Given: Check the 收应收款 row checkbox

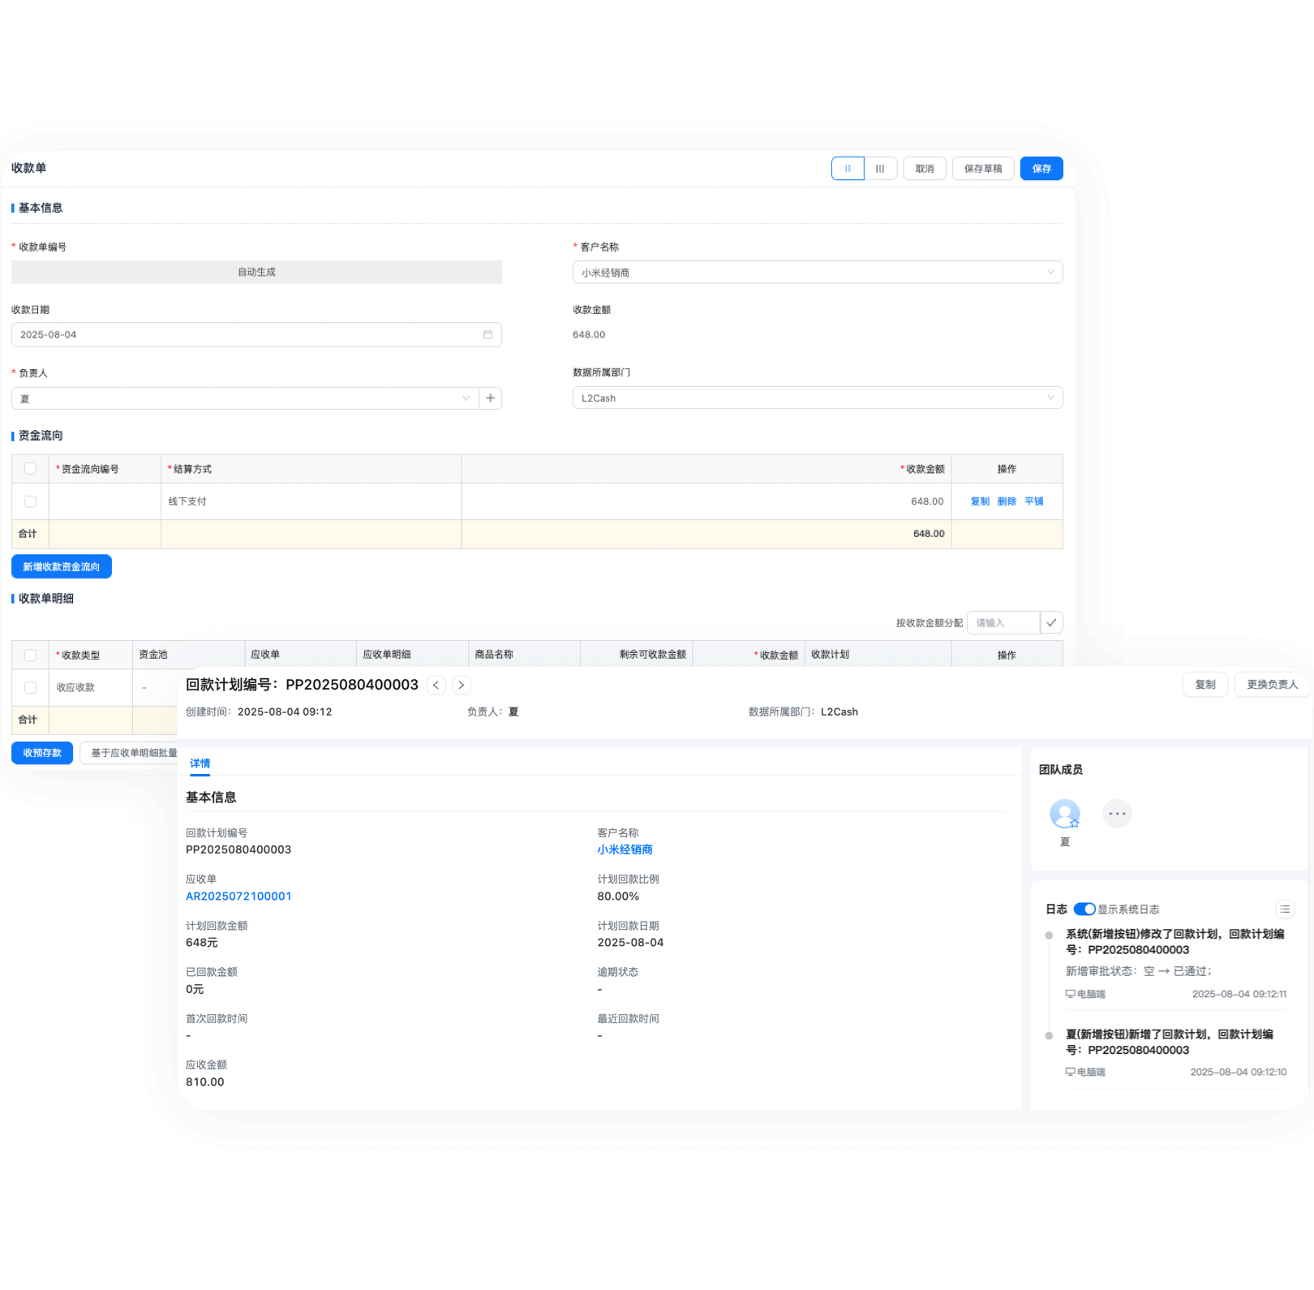Looking at the screenshot, I should point(30,687).
